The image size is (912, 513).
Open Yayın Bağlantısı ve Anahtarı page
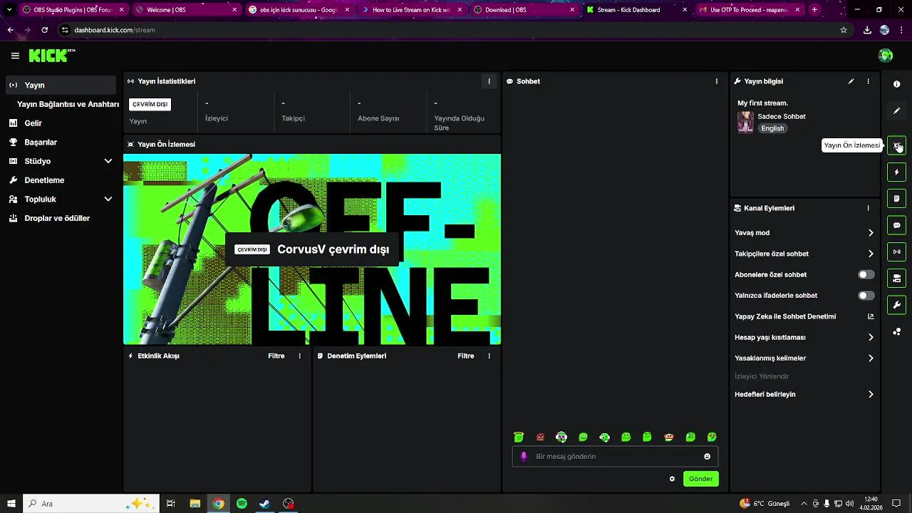pos(68,104)
